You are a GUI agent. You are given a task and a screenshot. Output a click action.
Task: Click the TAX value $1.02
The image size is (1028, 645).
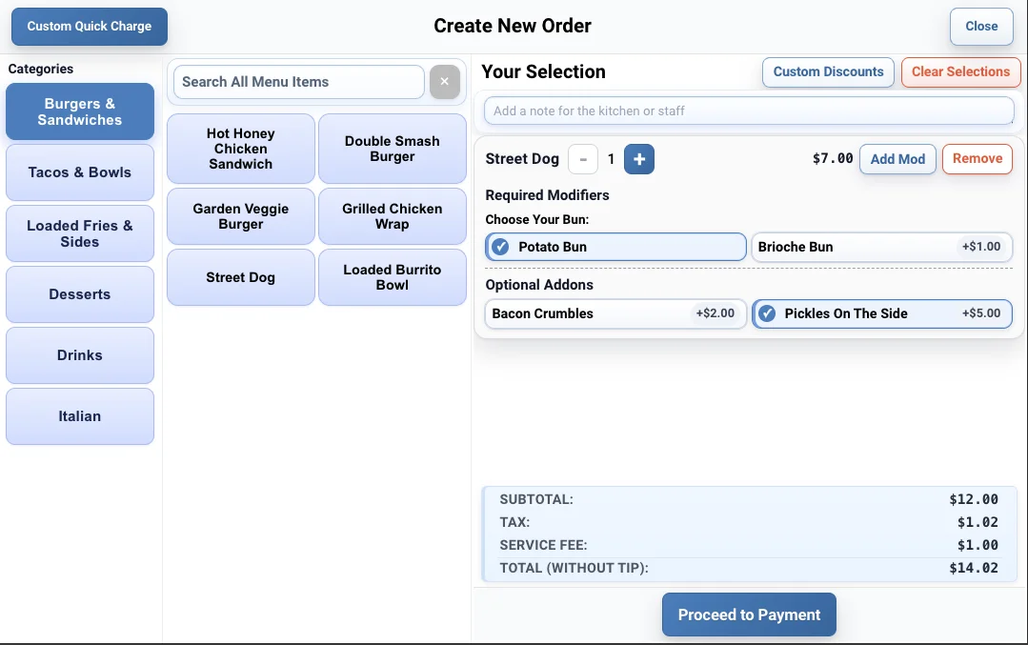point(978,522)
